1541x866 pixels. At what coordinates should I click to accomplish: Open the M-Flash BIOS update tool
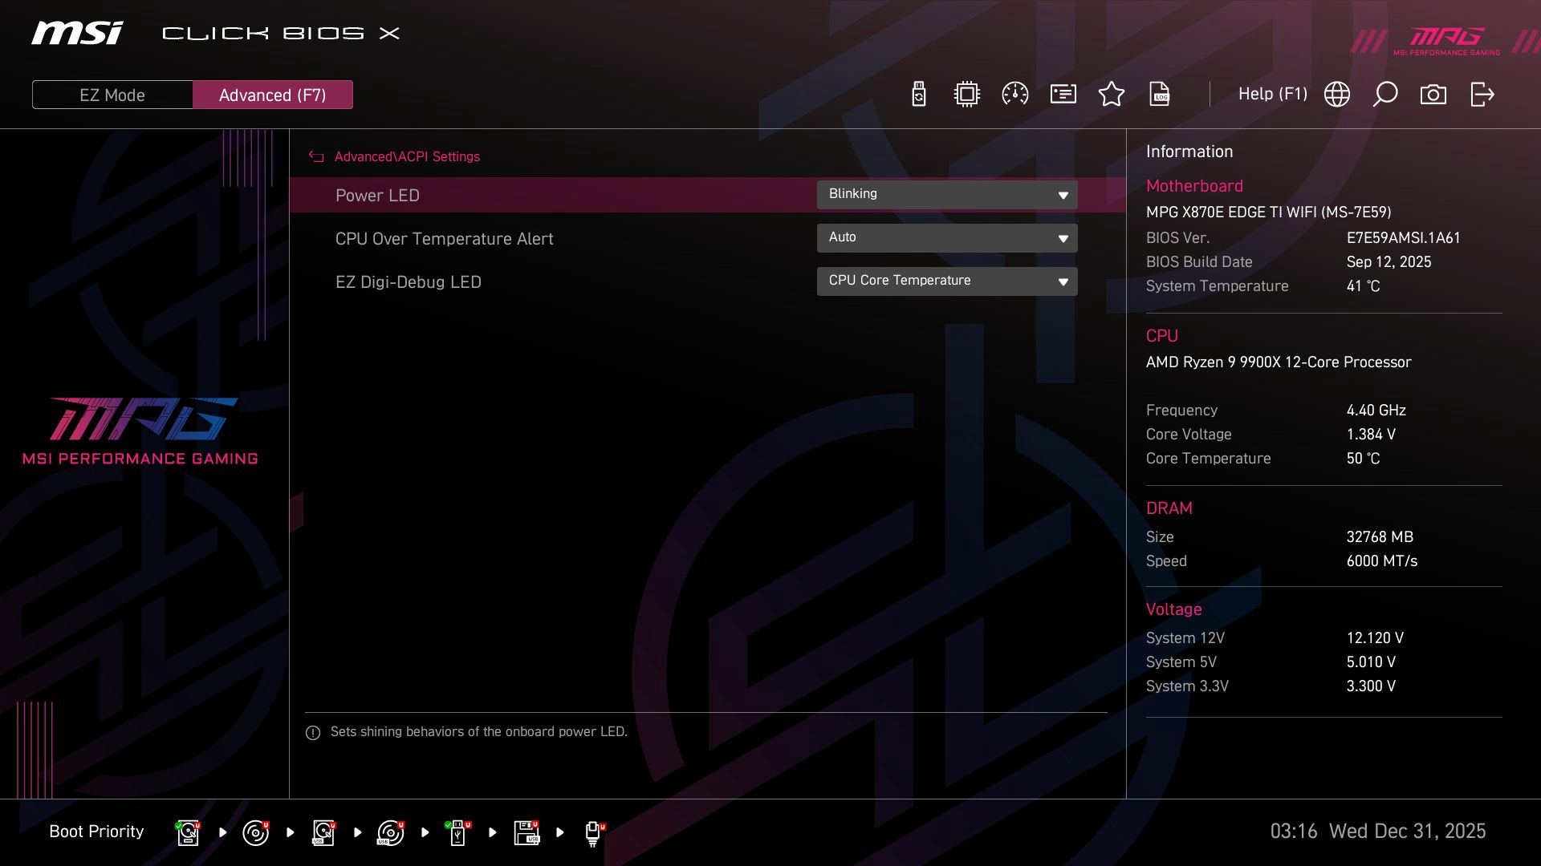917,94
